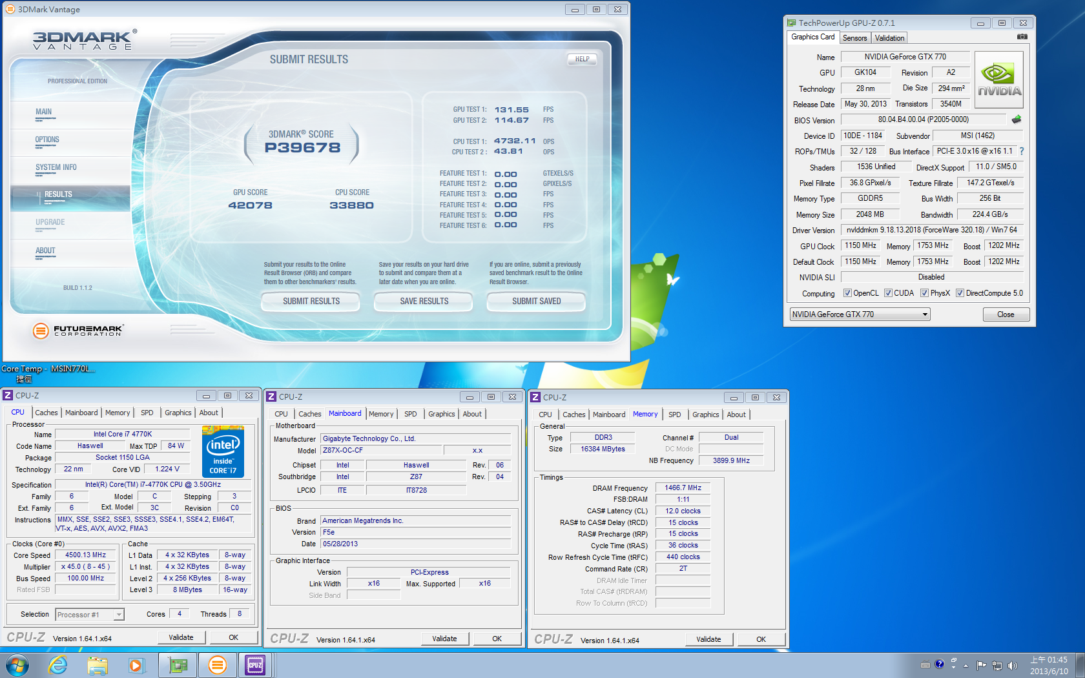This screenshot has width=1085, height=678.
Task: Click the CPU score value 33880
Action: 351,205
